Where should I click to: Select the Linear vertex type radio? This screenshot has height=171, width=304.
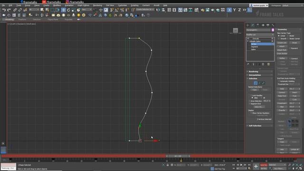click(x=279, y=36)
